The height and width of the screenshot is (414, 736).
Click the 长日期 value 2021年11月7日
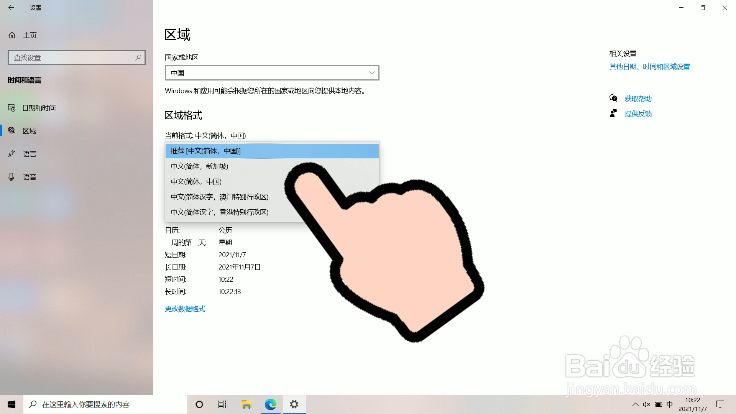tap(240, 267)
